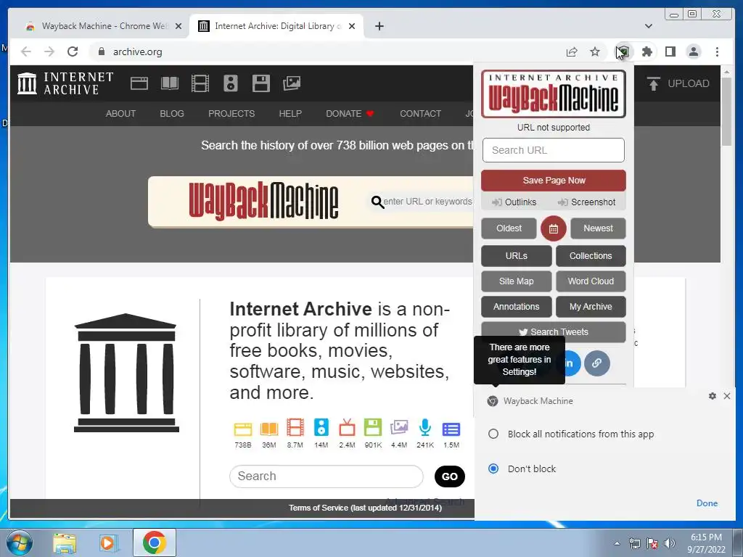Open the Texts book icon in Archive header
The image size is (743, 557).
(x=170, y=83)
